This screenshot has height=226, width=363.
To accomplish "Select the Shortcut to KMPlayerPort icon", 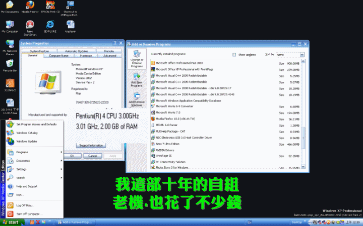I will point(71,9).
